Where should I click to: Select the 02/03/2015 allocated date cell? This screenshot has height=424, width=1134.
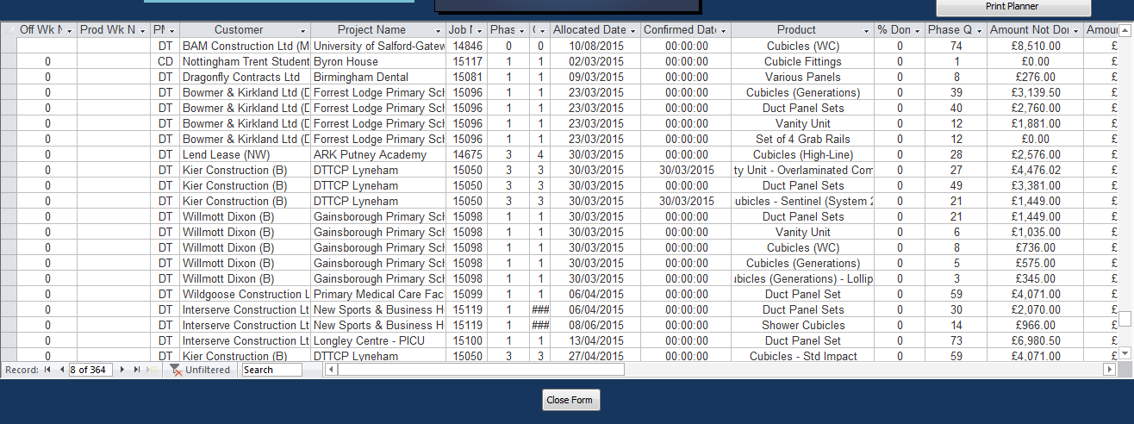[x=595, y=62]
